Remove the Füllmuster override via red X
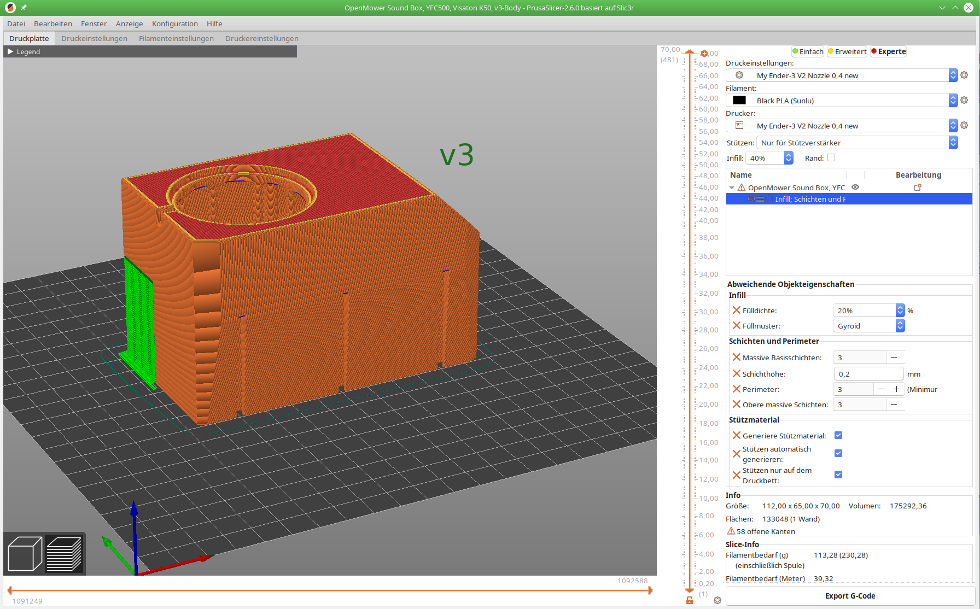The height and width of the screenshot is (609, 980). [x=737, y=325]
